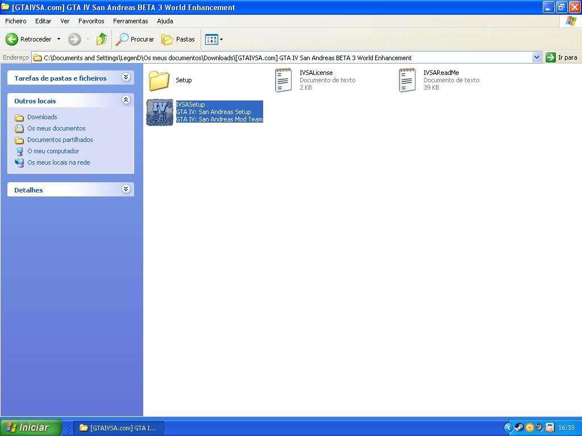This screenshot has width=582, height=436.
Task: Click the Windows flag logo throbber
Action: (x=571, y=21)
